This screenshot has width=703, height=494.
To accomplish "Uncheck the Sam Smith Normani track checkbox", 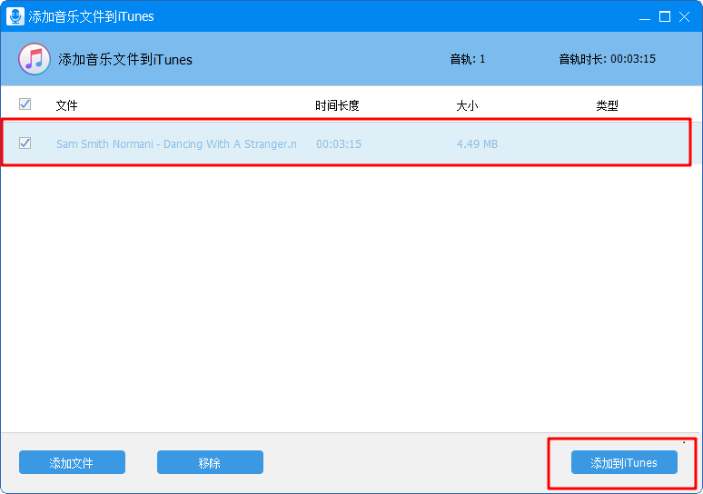I will pyautogui.click(x=25, y=143).
